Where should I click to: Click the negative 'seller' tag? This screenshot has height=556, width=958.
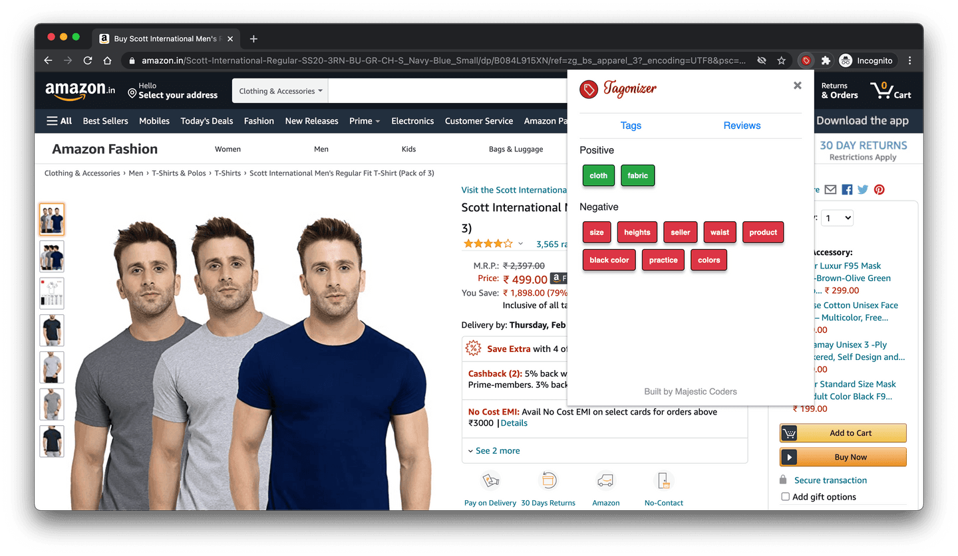click(x=680, y=232)
